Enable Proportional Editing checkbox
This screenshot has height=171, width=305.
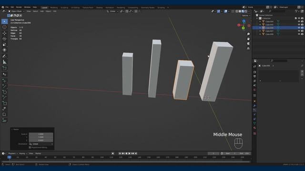[x=30, y=148]
